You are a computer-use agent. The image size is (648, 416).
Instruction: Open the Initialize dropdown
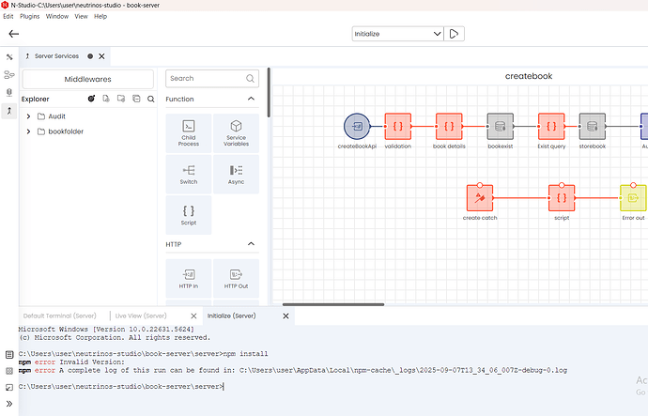[397, 34]
